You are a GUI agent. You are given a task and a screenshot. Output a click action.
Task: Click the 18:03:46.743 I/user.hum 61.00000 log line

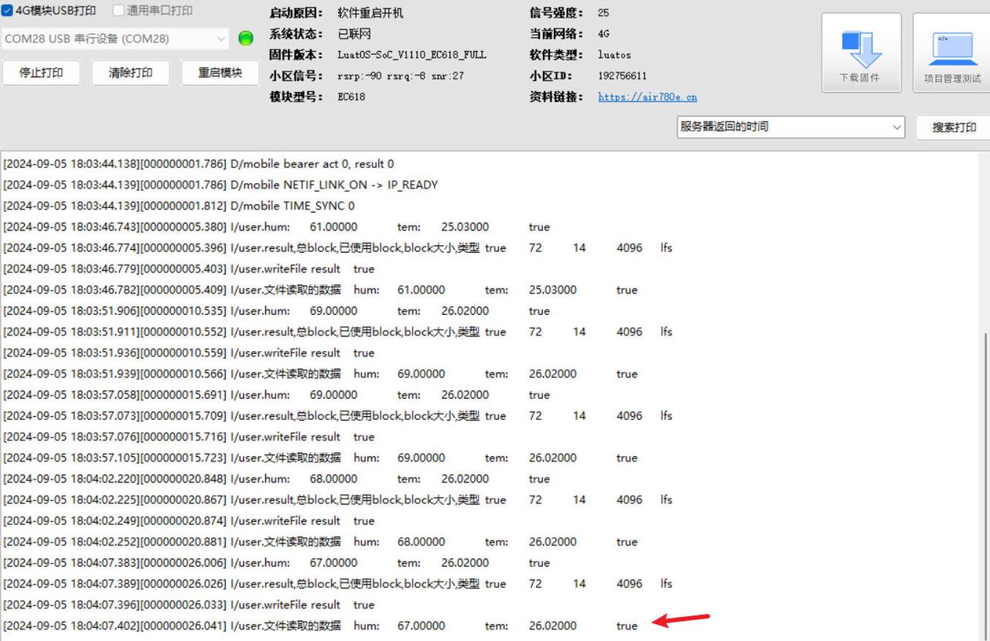click(x=276, y=227)
